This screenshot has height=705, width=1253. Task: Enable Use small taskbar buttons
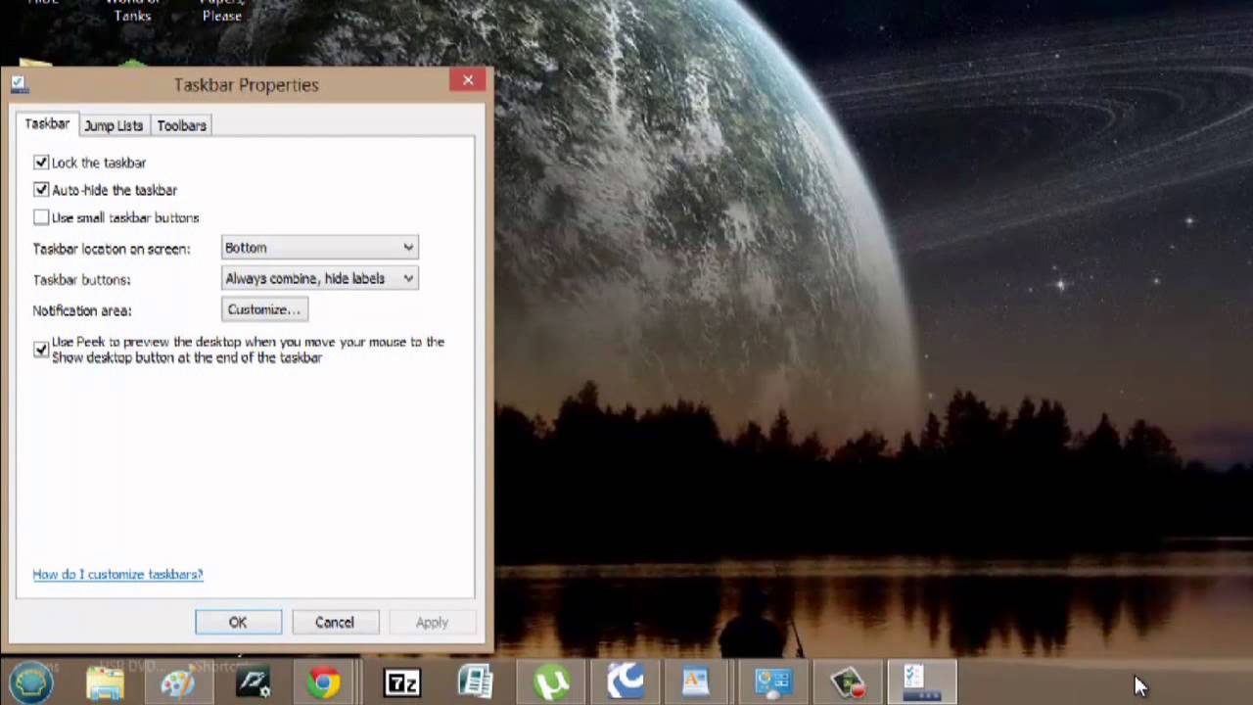(41, 217)
